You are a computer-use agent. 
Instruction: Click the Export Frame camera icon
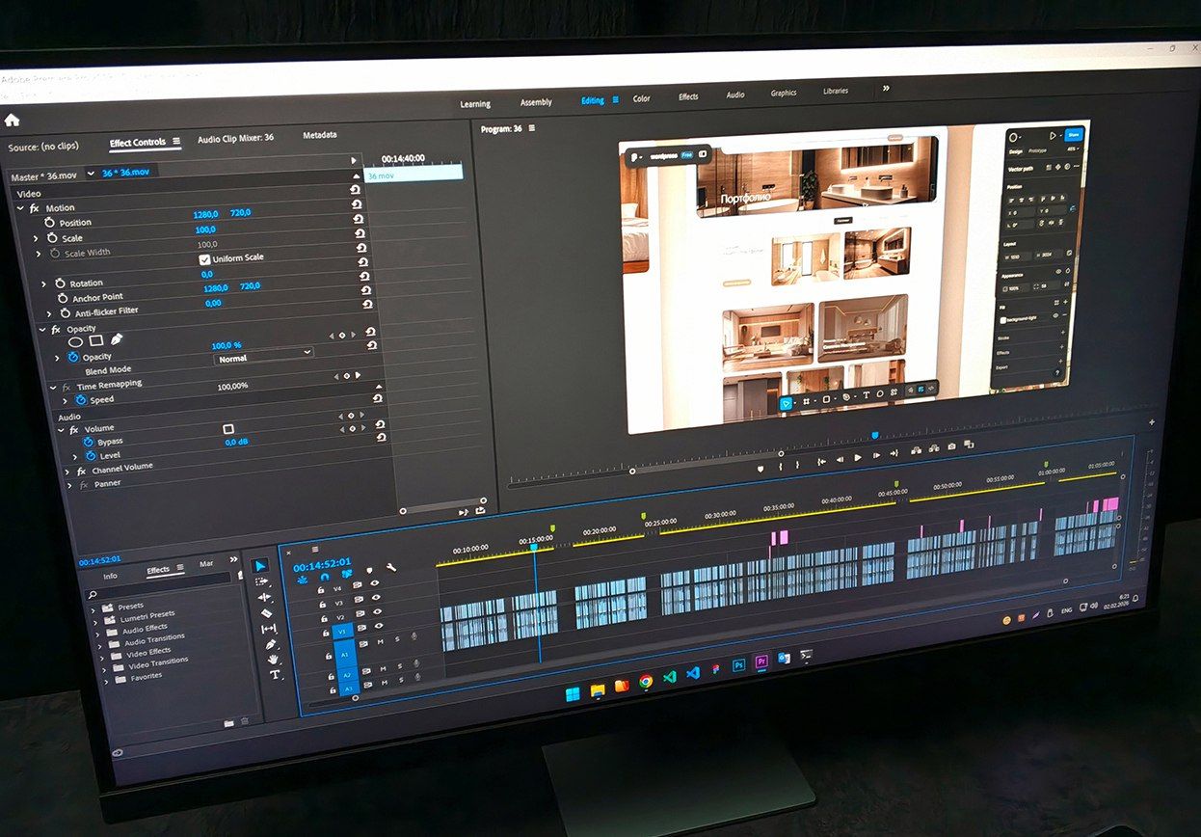point(951,446)
